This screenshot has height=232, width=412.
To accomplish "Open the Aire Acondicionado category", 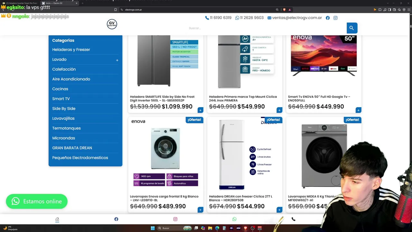I will click(71, 79).
